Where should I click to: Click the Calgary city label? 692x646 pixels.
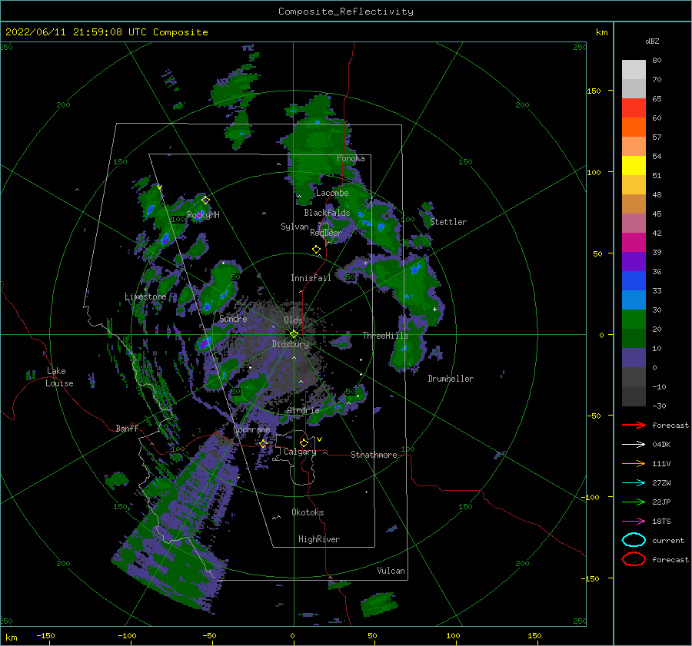[300, 452]
